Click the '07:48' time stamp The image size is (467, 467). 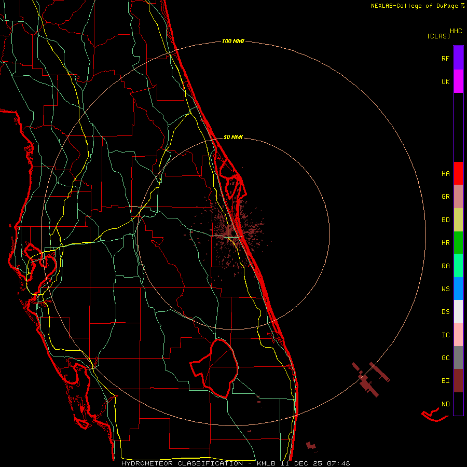339,463
